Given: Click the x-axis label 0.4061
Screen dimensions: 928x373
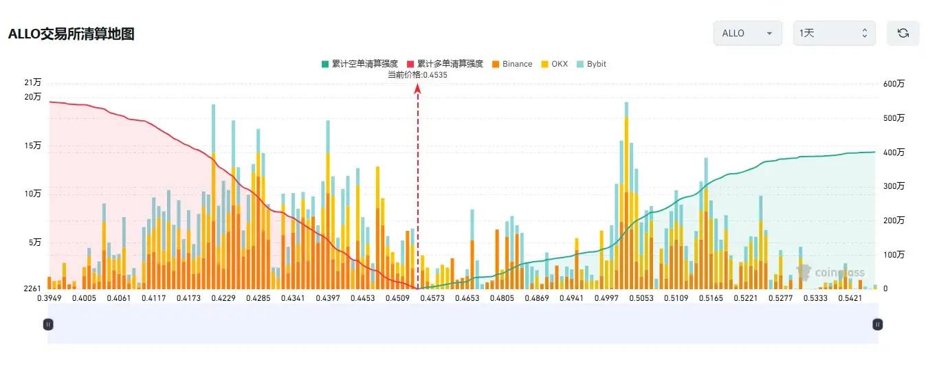Looking at the screenshot, I should (120, 298).
